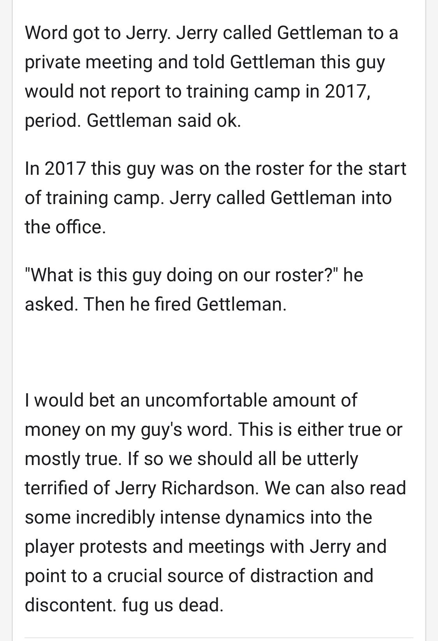The height and width of the screenshot is (641, 438).
Task: Click the sentence "Gettleman said ok."
Action: coord(164,121)
